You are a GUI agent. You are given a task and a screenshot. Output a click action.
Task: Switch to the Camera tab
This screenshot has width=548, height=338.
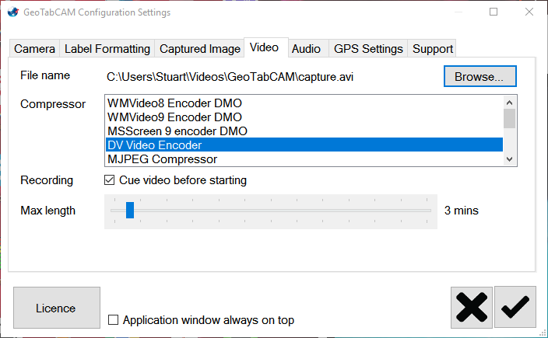35,48
